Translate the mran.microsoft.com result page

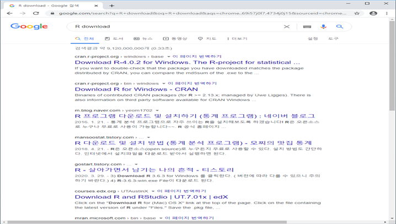(x=189, y=218)
